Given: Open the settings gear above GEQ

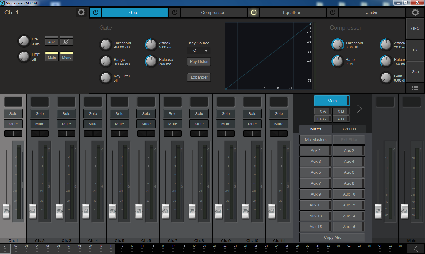Looking at the screenshot, I should [415, 12].
